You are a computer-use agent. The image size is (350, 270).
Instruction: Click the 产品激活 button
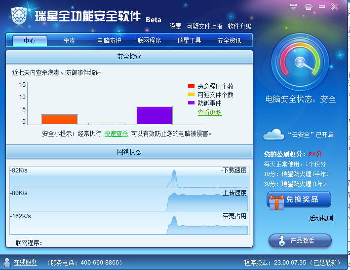300,240
